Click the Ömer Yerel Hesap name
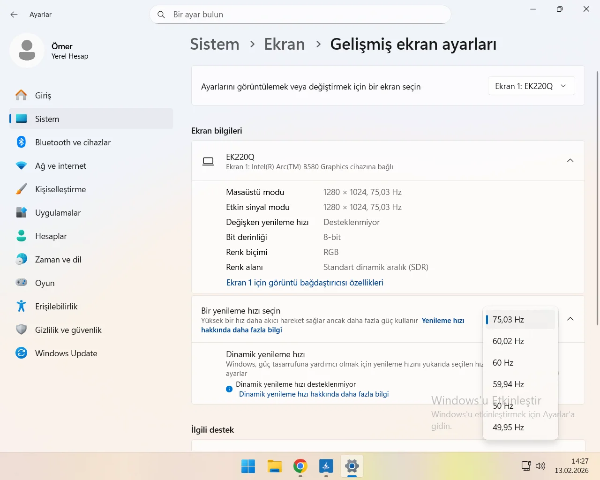600x480 pixels. point(70,51)
